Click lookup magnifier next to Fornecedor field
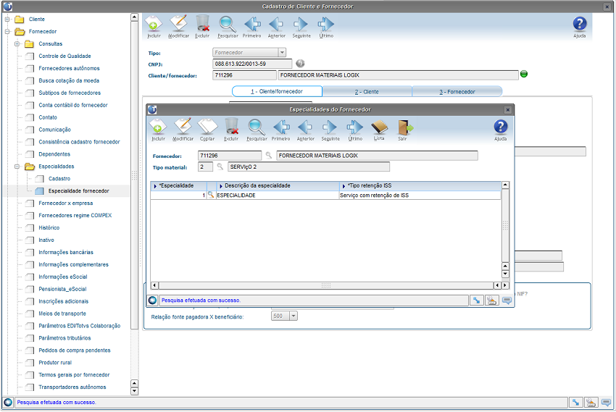 click(x=269, y=156)
